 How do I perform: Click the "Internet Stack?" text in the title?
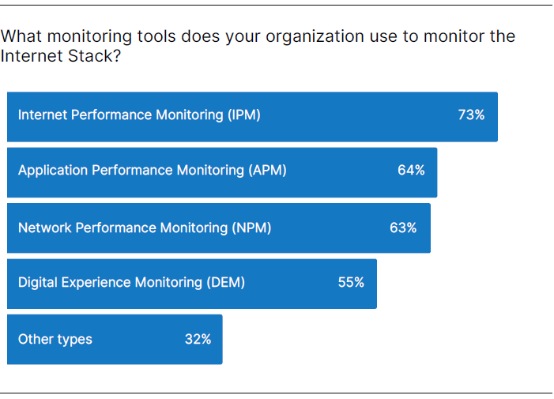click(x=61, y=57)
